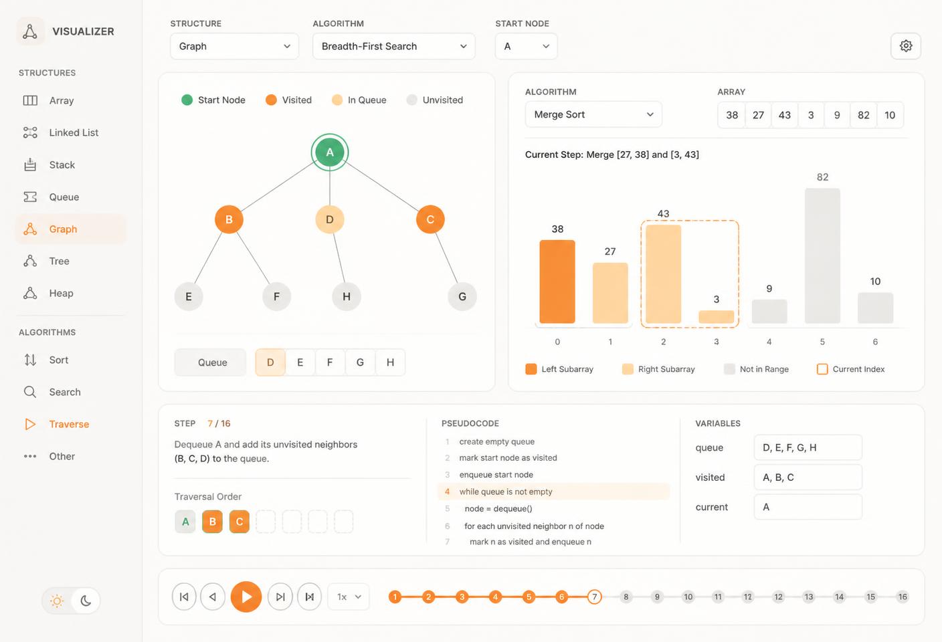The image size is (942, 642).
Task: Jump to step 10 on the timeline
Action: (x=688, y=597)
